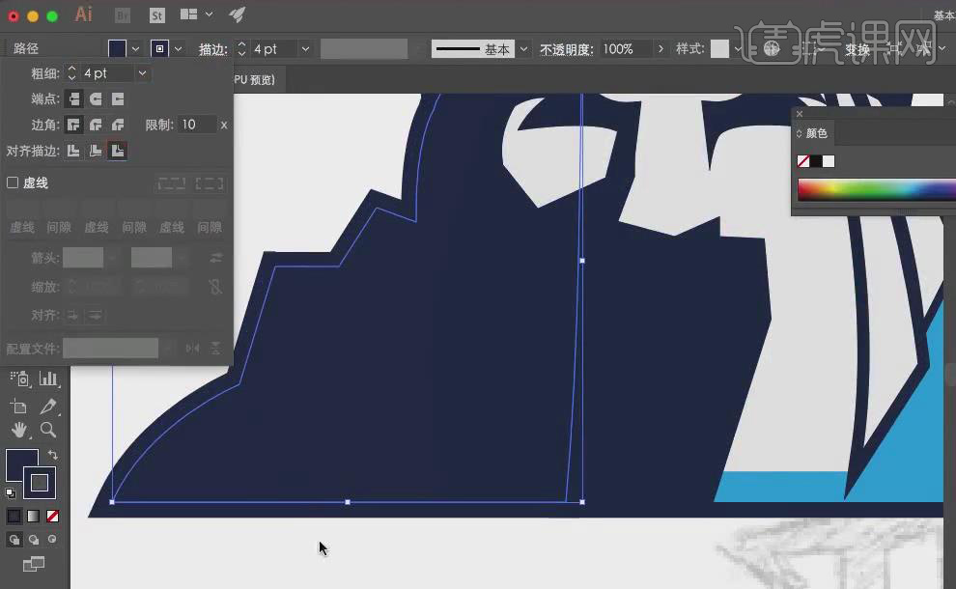
Task: Select the Hand tool
Action: [19, 431]
